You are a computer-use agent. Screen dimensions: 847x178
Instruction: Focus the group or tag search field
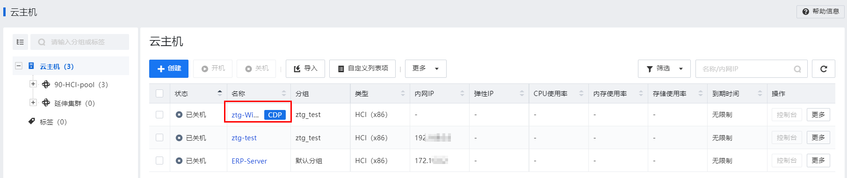click(80, 42)
